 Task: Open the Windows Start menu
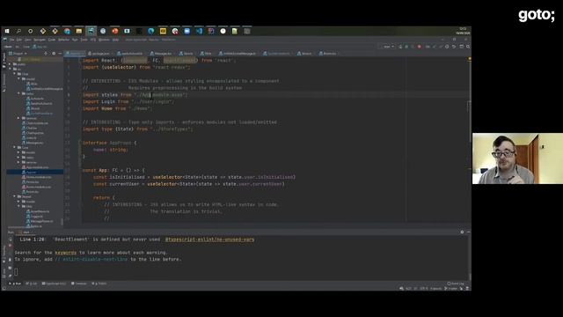pyautogui.click(x=7, y=32)
